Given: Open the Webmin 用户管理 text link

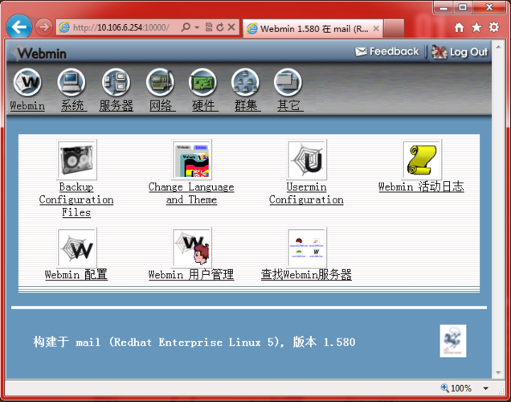Looking at the screenshot, I should click(x=191, y=274).
